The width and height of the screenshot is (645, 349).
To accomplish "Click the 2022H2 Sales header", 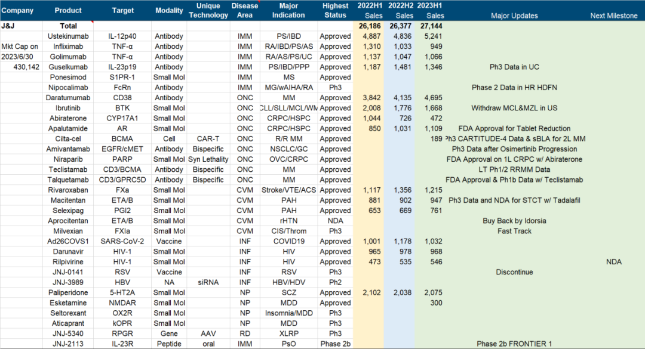I will point(401,10).
